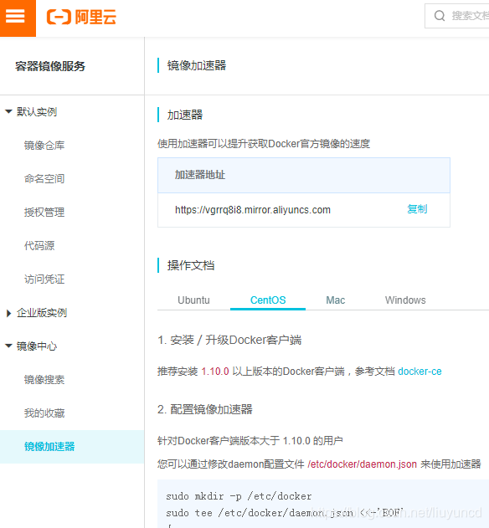Click the 默认实例 sidebar label
This screenshot has height=528, width=489.
click(x=37, y=112)
